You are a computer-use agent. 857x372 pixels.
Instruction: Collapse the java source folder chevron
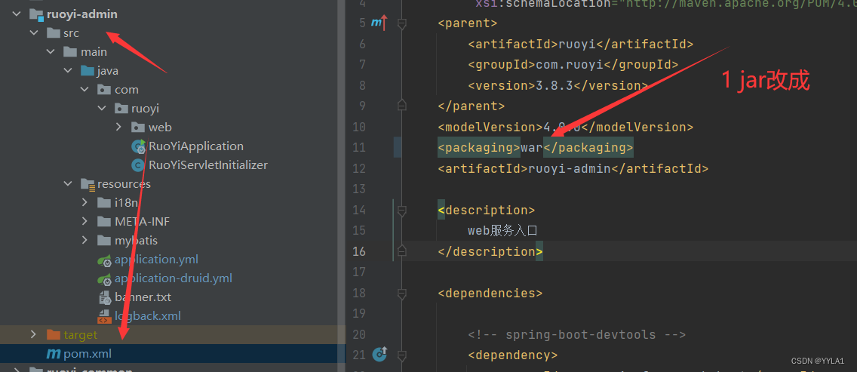[x=68, y=71]
